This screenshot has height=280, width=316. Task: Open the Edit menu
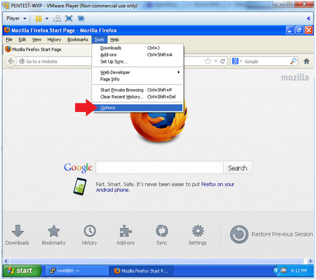click(22, 40)
